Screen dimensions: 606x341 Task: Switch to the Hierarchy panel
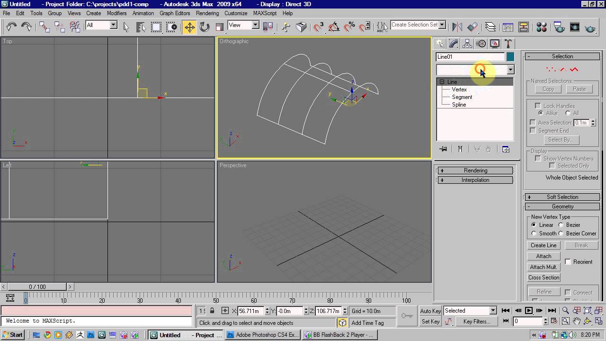pos(467,44)
